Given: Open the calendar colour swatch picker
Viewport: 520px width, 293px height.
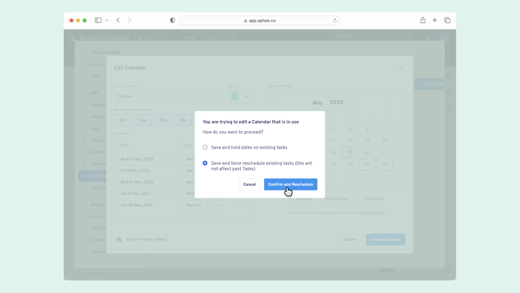Looking at the screenshot, I should tap(240, 96).
